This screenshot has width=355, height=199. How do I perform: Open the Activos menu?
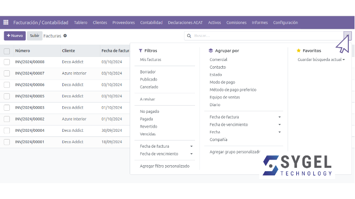click(x=215, y=23)
